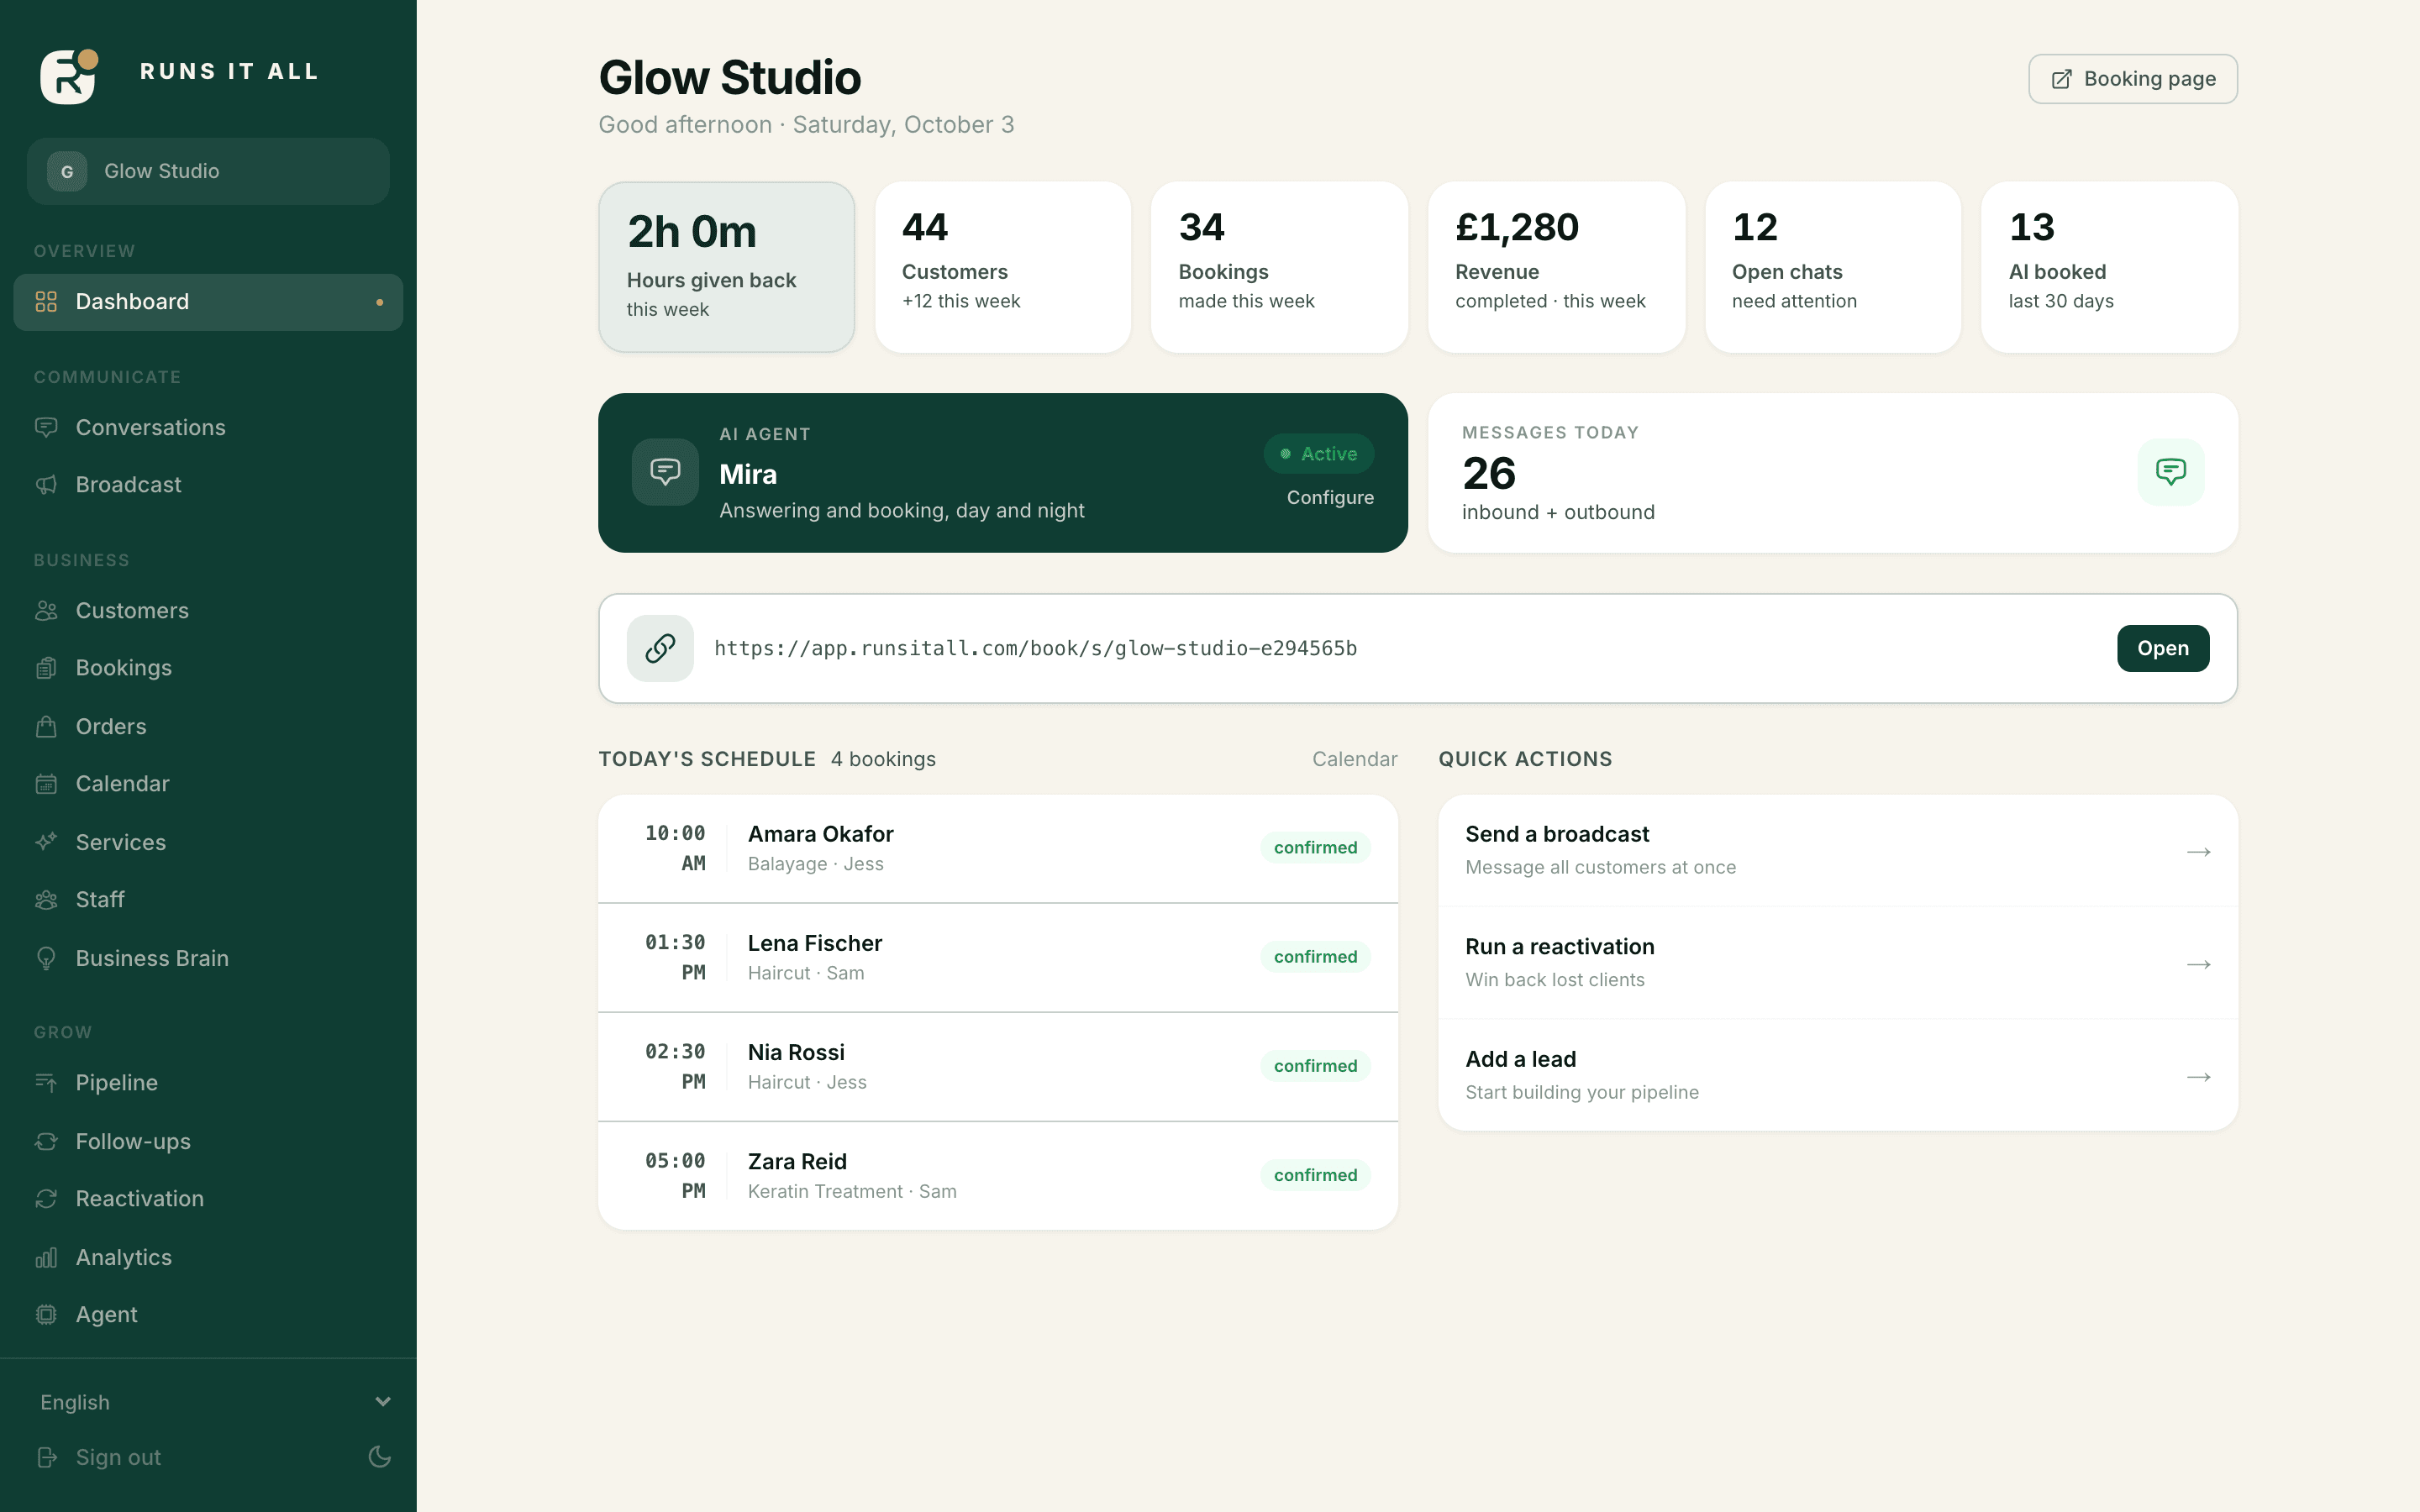
Task: Click the Follow-ups refresh icon
Action: pos(46,1141)
